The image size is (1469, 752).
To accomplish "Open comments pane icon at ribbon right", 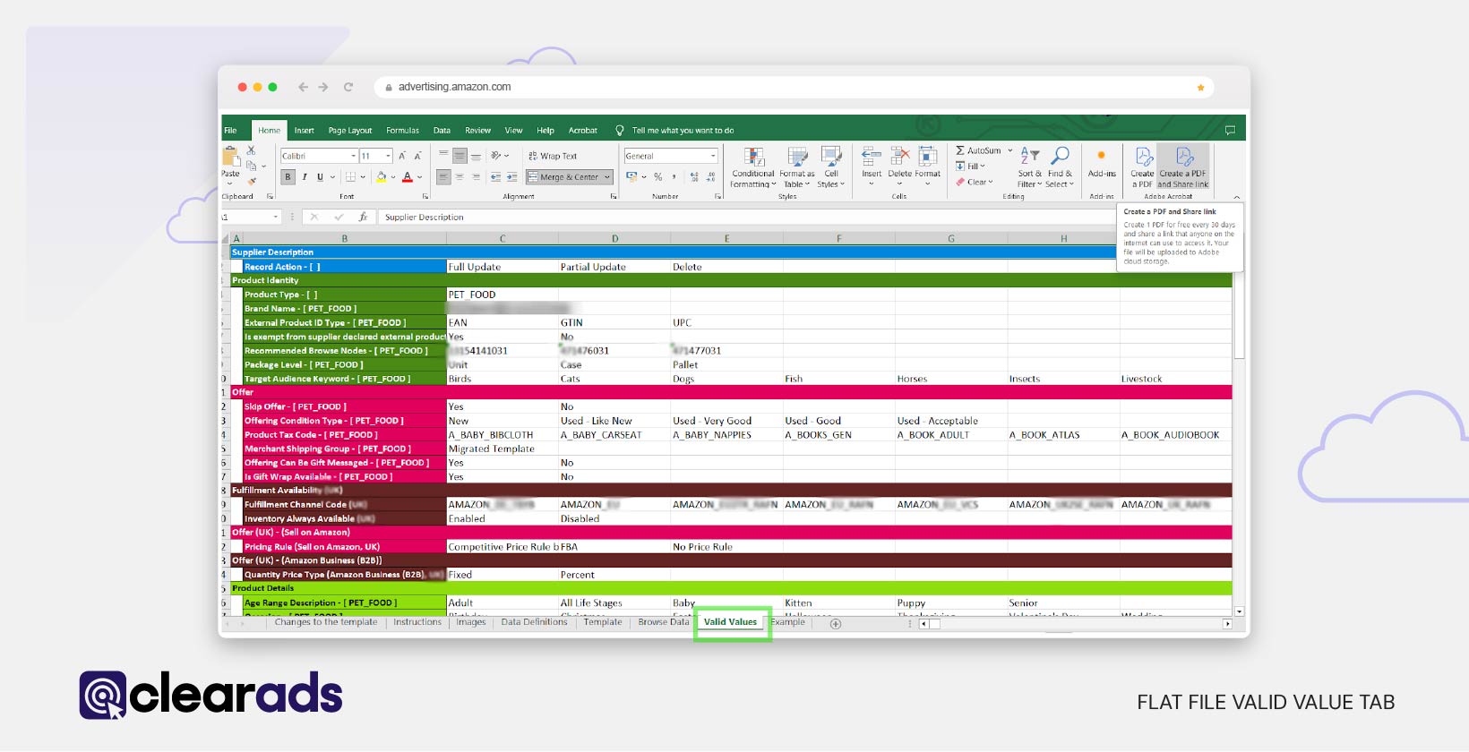I will coord(1230,131).
